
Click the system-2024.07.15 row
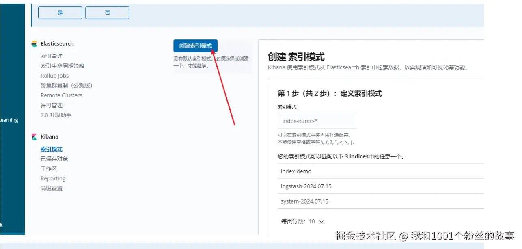(x=381, y=201)
